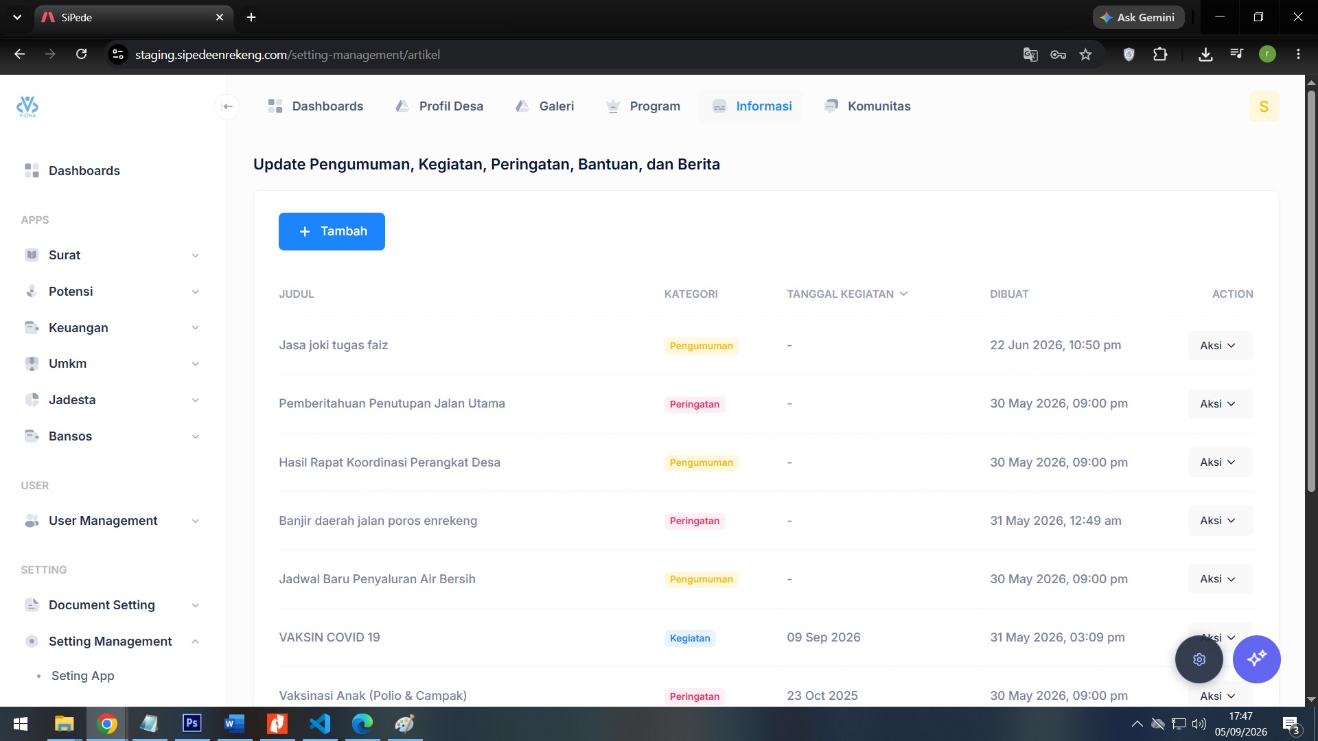Open Photoshop from taskbar

click(192, 724)
